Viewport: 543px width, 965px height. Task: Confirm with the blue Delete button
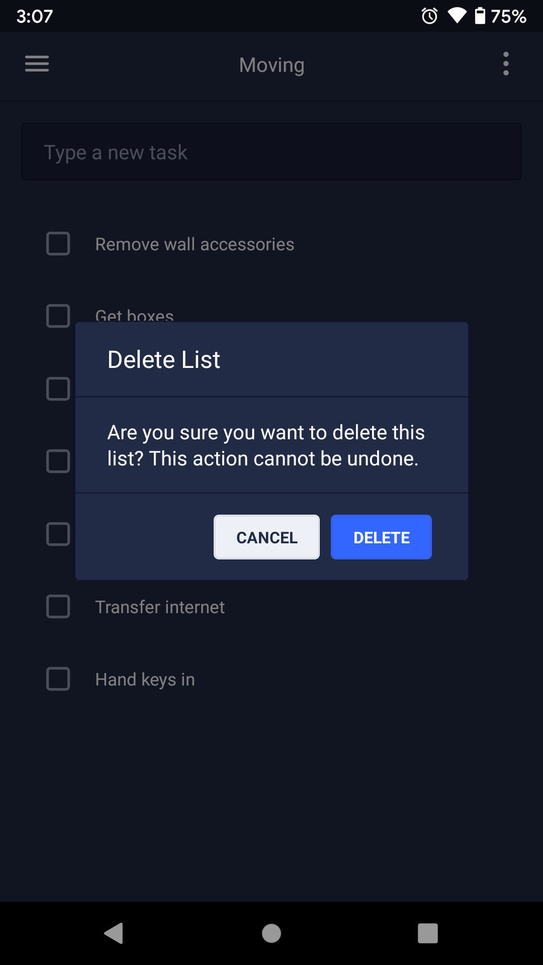pyautogui.click(x=381, y=537)
